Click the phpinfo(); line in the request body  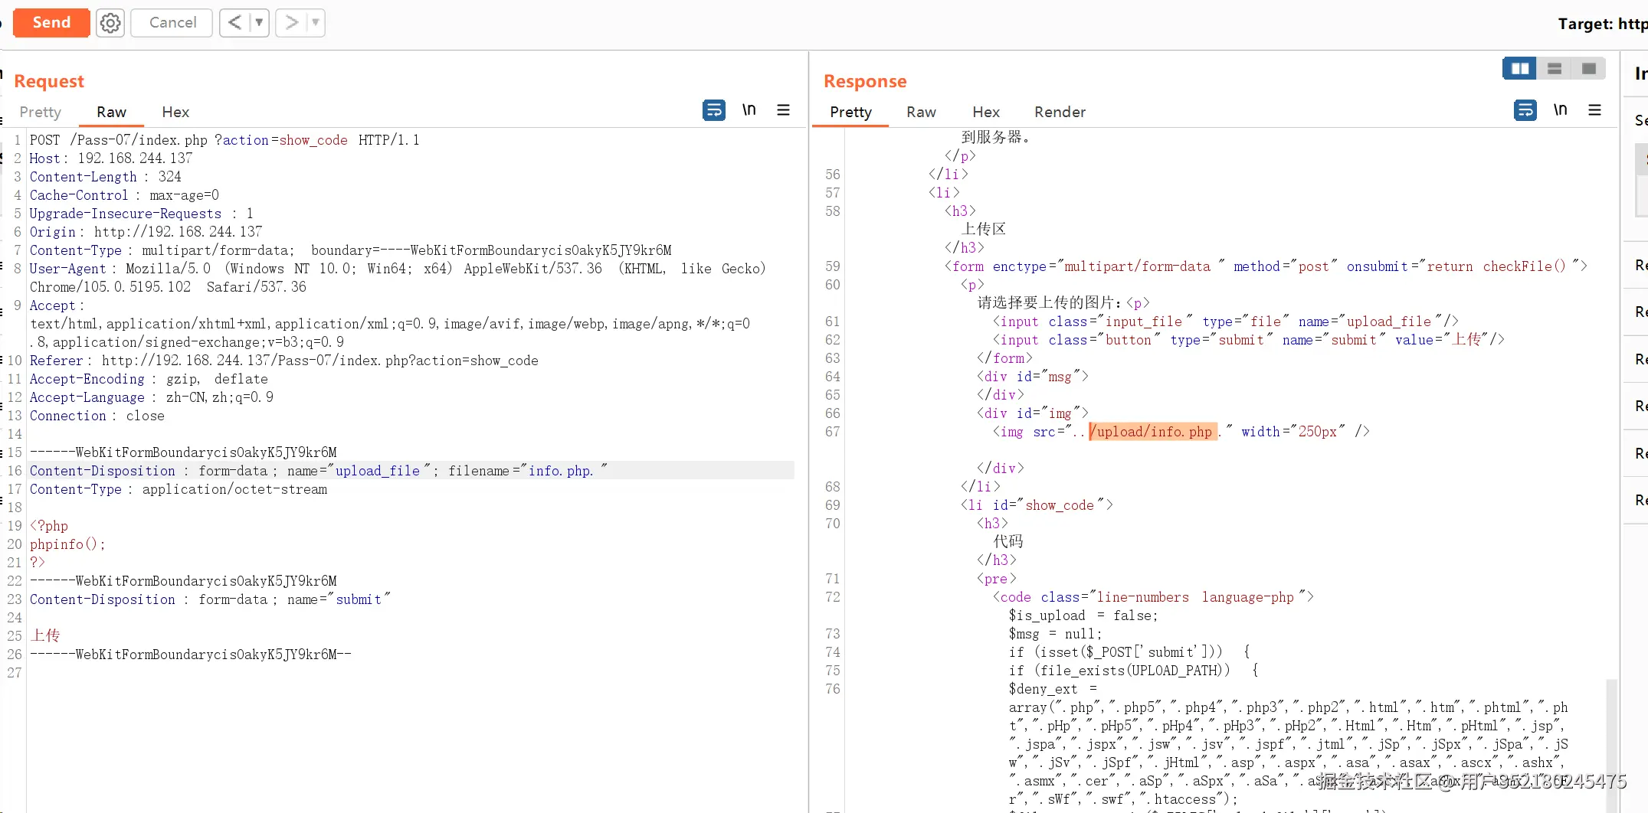coord(67,544)
